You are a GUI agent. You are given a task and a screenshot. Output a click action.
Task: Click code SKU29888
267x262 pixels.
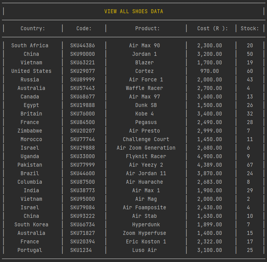[83, 148]
